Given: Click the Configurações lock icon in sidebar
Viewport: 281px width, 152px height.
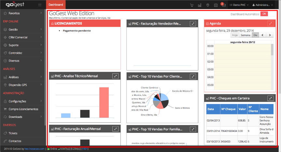Looking at the screenshot, I should tap(5, 101).
